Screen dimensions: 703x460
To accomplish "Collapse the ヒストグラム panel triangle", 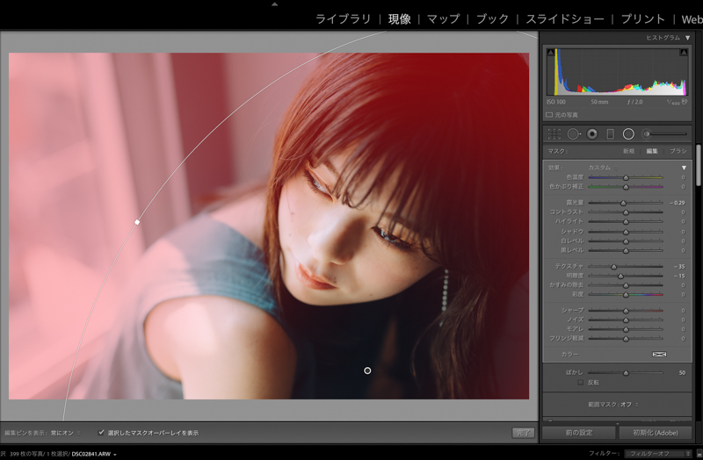I will [688, 38].
